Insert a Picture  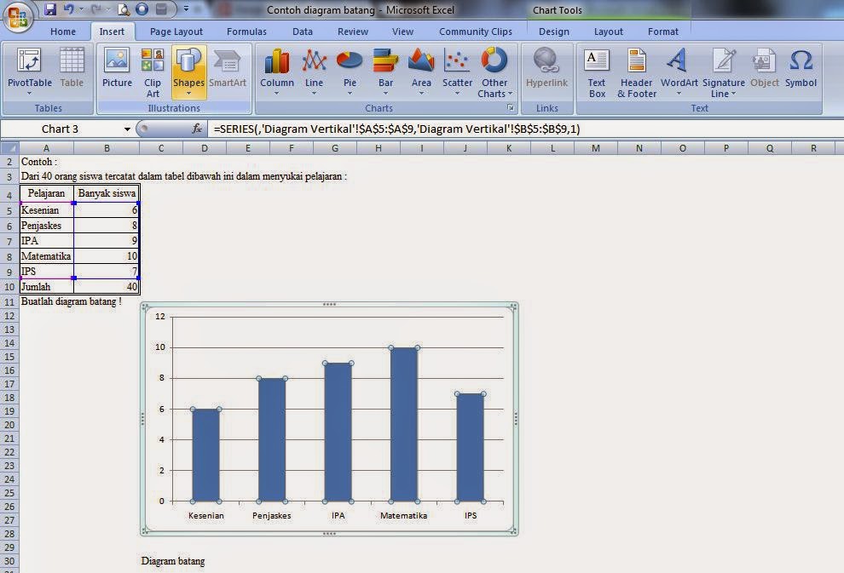pos(117,68)
